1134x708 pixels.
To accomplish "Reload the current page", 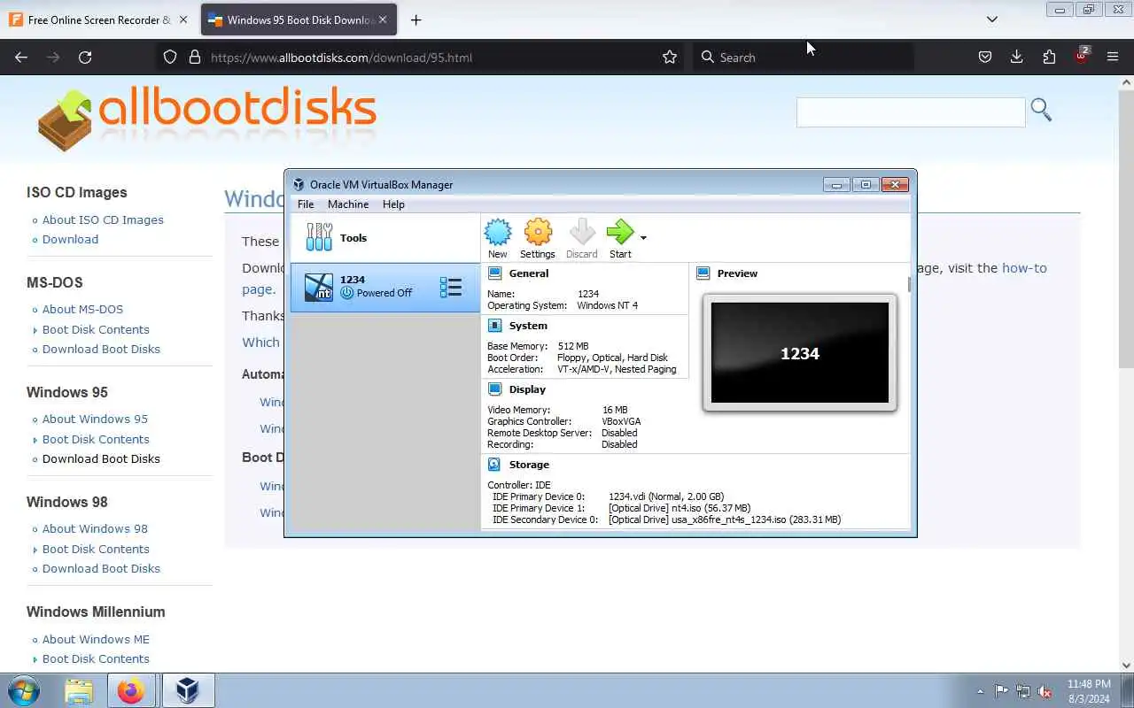I will tap(85, 58).
